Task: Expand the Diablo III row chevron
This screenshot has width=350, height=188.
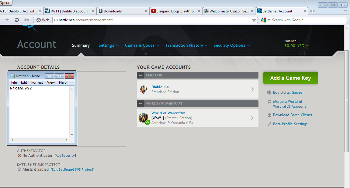Action: 252,89
